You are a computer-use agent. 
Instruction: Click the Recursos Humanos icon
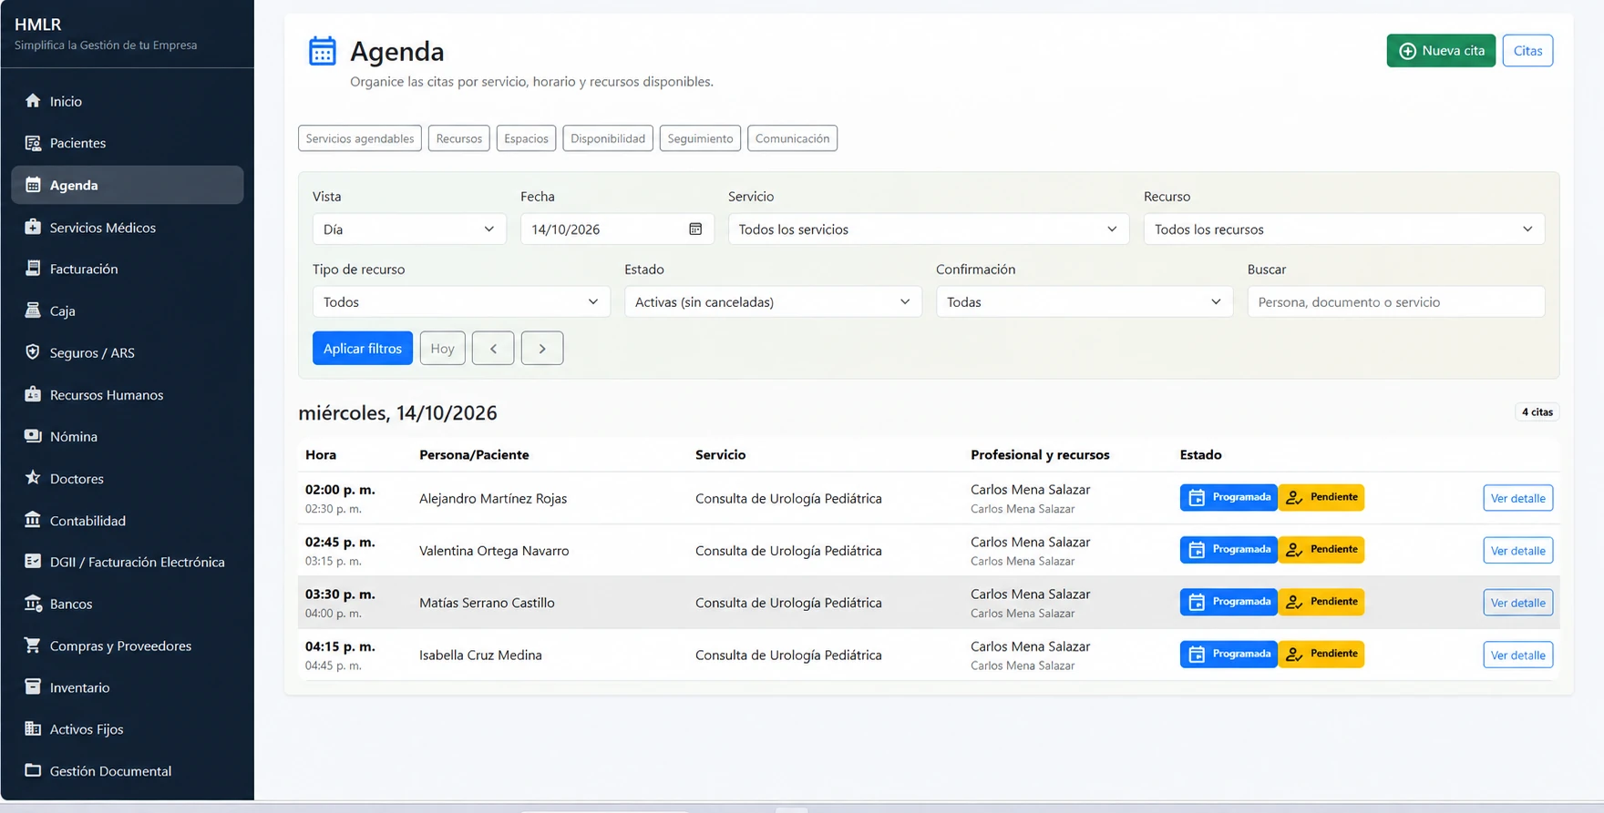(x=33, y=393)
